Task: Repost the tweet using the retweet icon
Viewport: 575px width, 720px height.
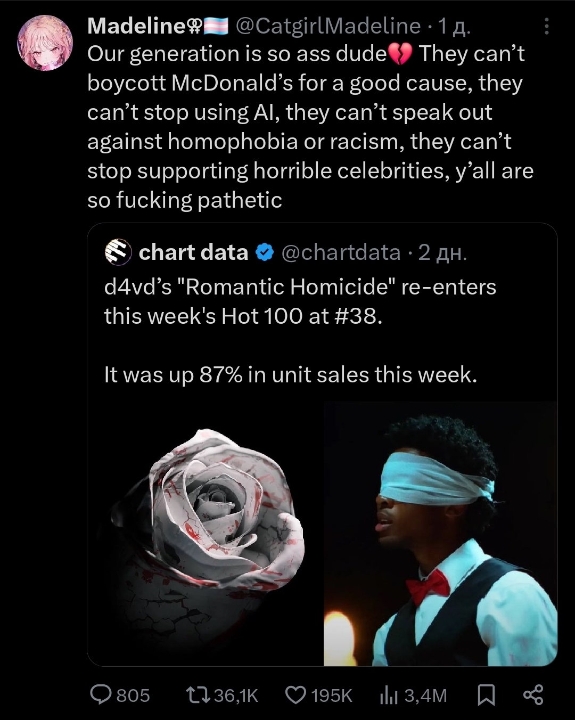Action: [198, 694]
